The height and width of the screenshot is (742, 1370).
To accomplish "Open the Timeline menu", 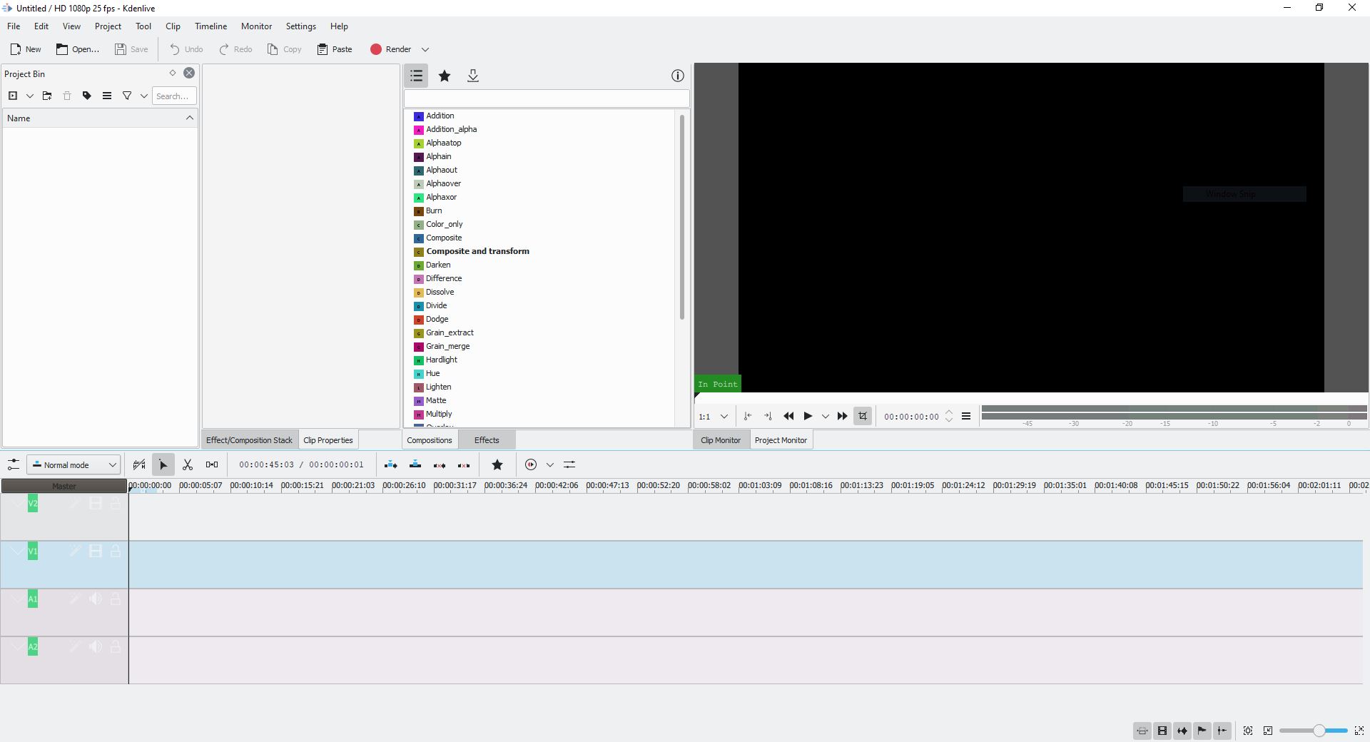I will pos(210,26).
